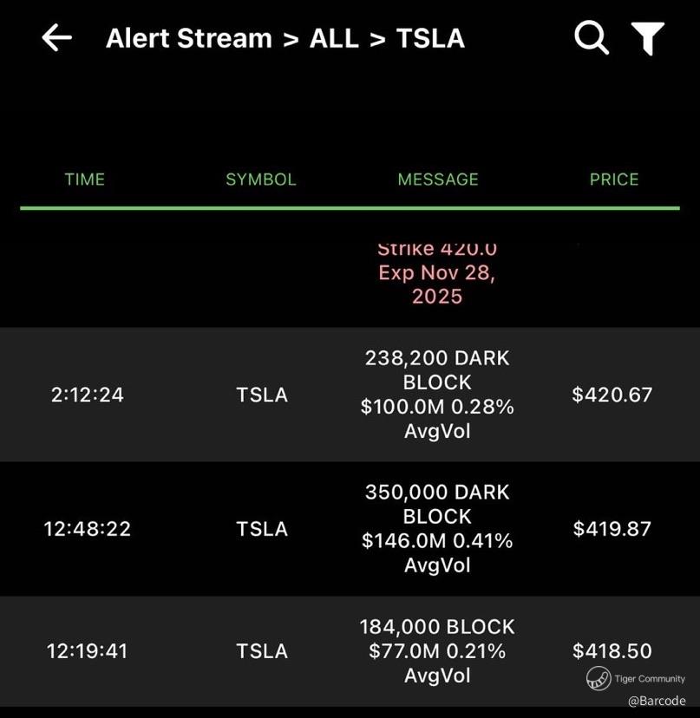Click the Tiger Community logo icon

click(x=598, y=678)
